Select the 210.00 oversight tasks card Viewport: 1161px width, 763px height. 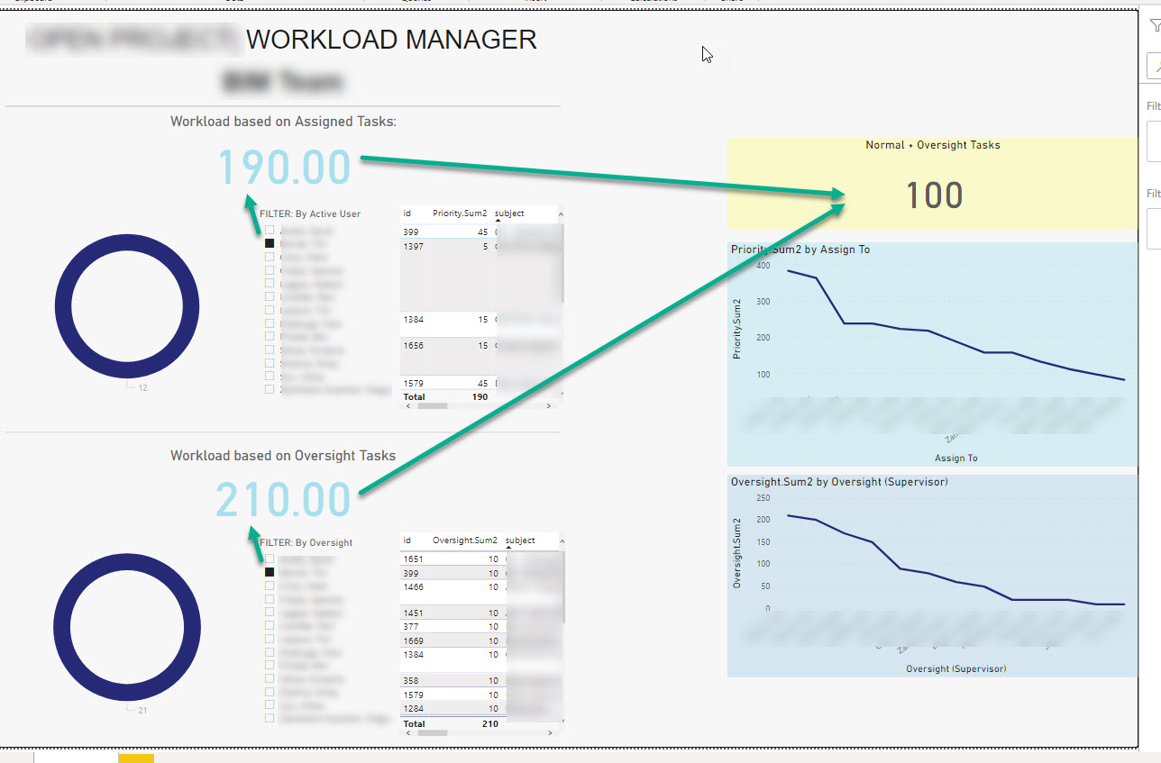(283, 500)
